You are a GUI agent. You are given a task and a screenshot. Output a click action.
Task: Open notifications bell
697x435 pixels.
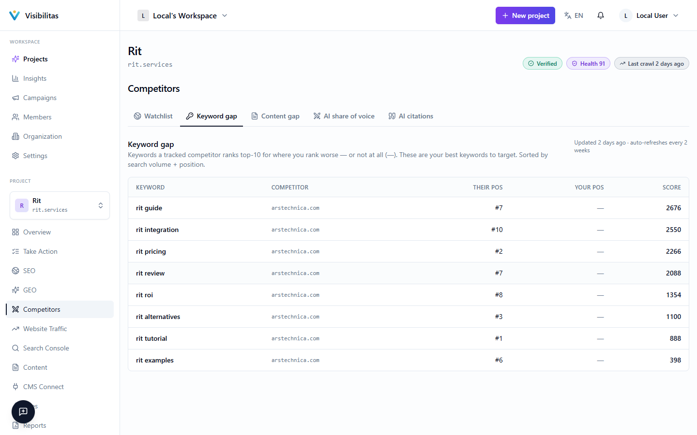pos(601,15)
